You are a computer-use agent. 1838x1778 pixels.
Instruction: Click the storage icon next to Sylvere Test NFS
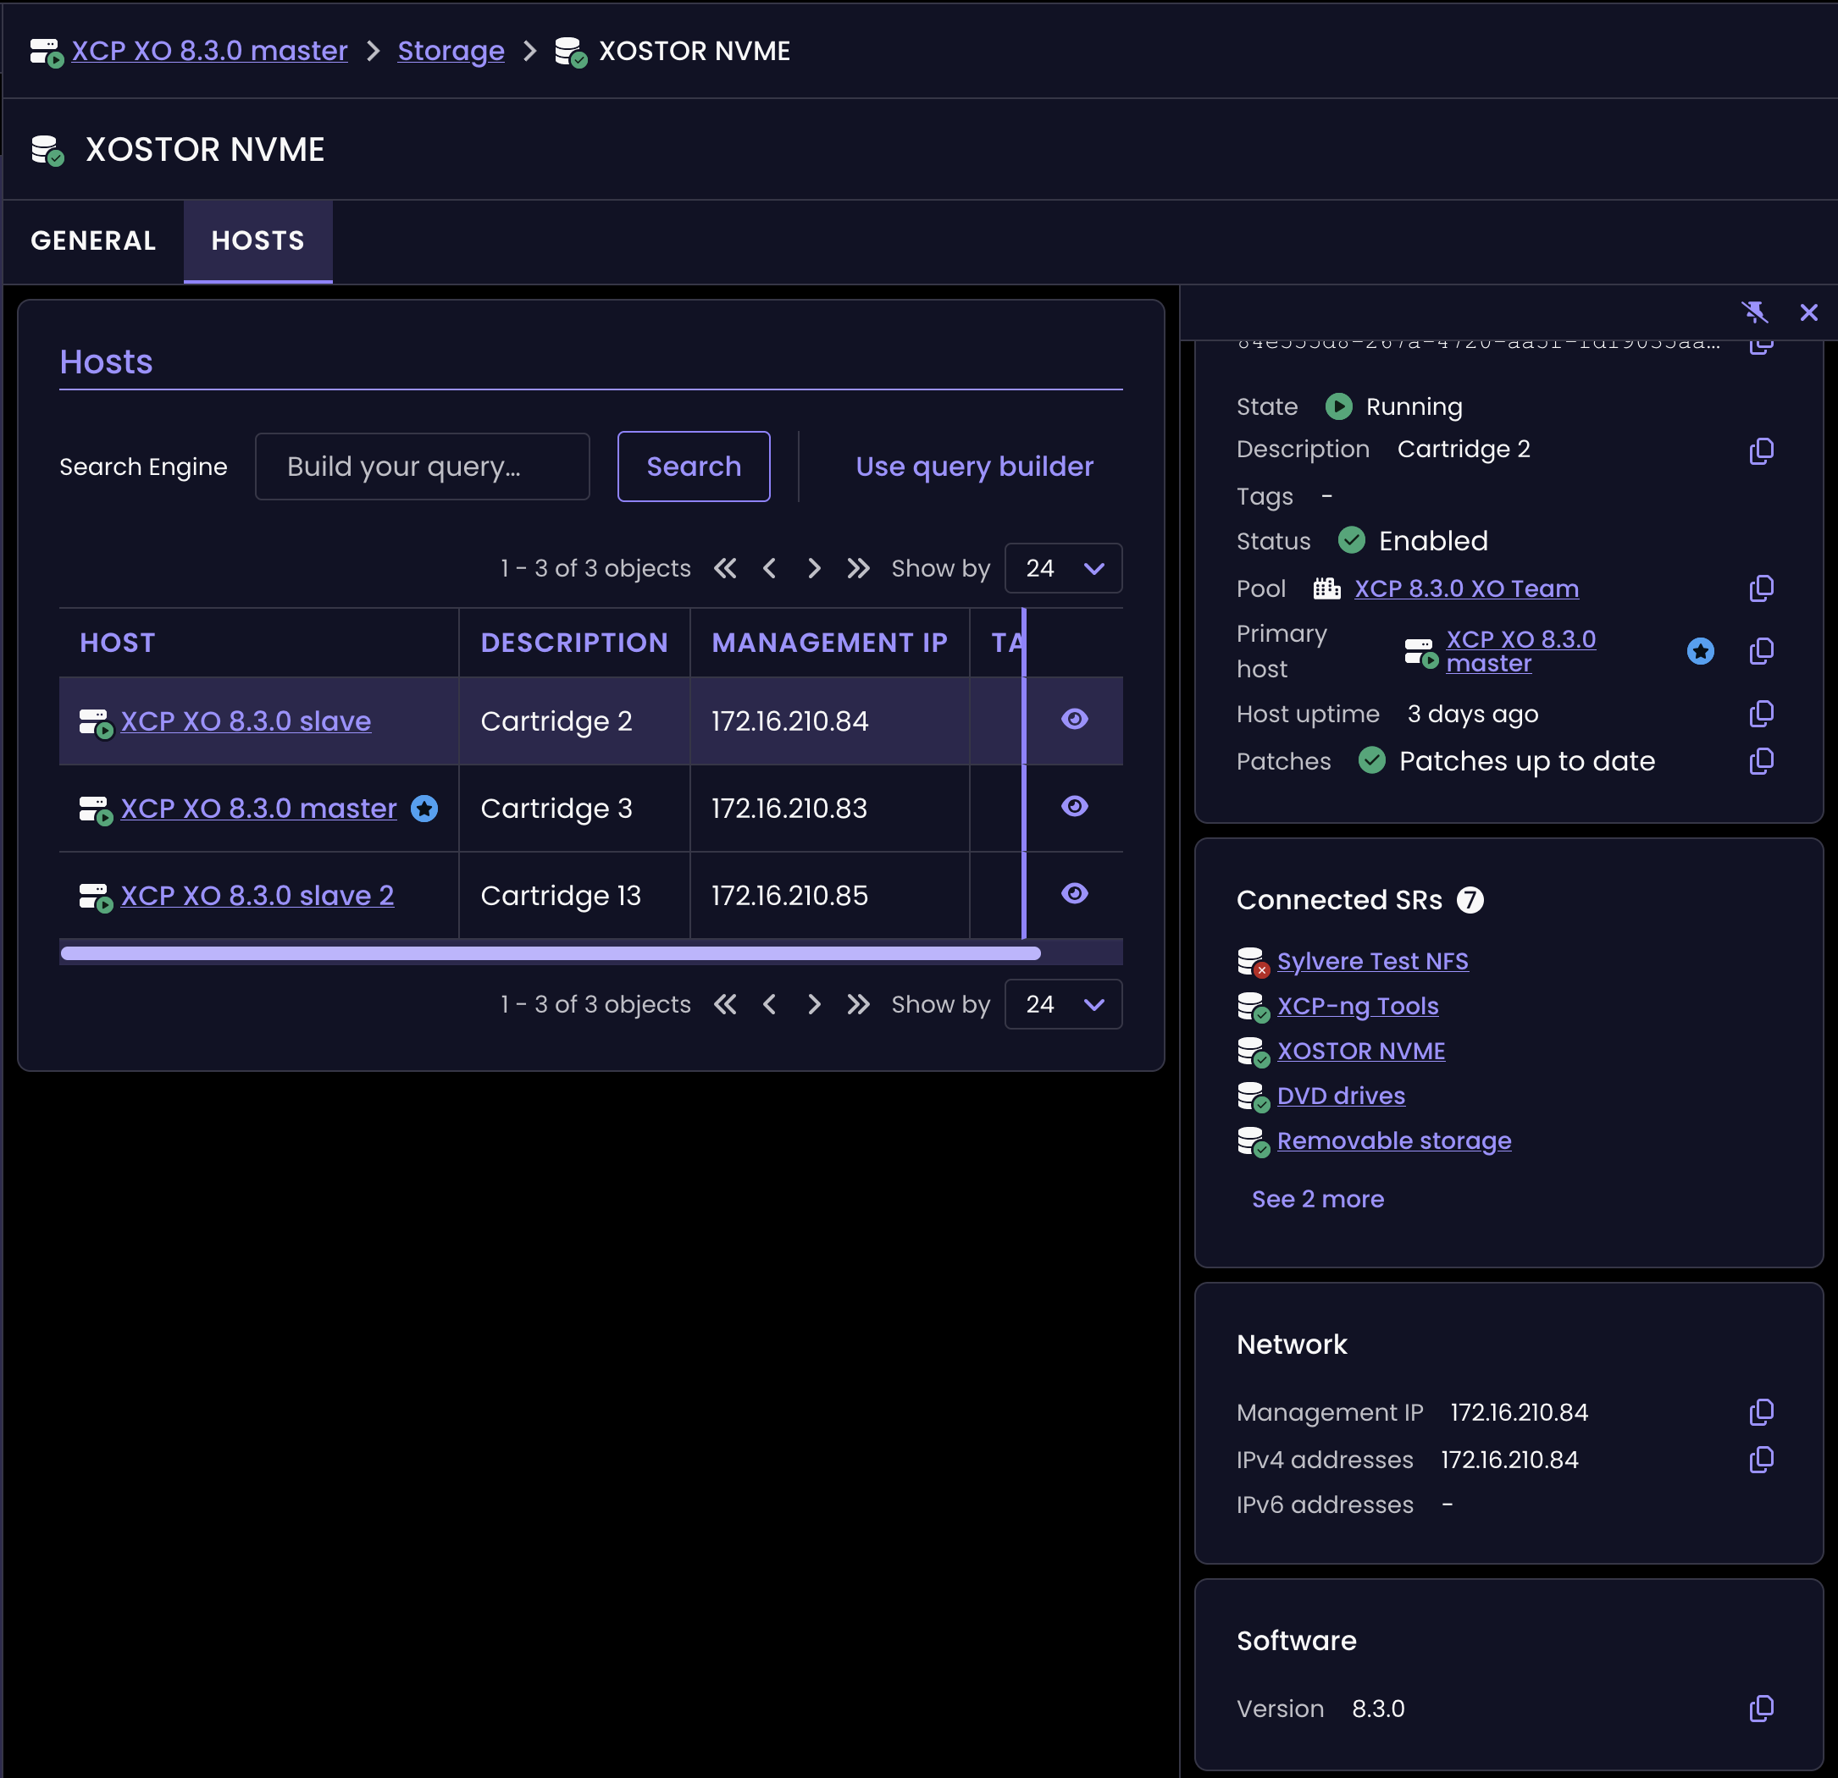pos(1253,963)
